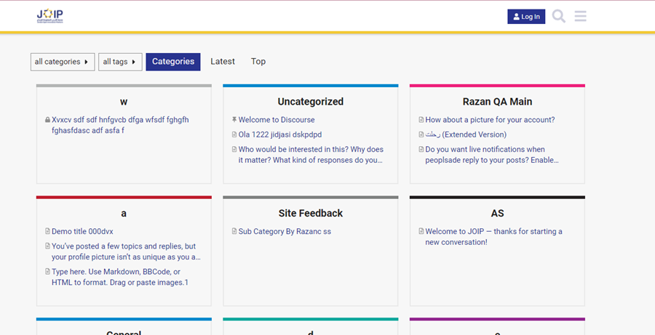The width and height of the screenshot is (655, 335).
Task: Open the hamburger menu icon
Action: pos(580,16)
